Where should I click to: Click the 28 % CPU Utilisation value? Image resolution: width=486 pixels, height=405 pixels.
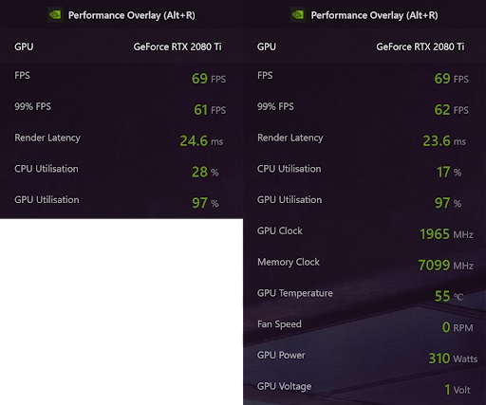pyautogui.click(x=205, y=172)
